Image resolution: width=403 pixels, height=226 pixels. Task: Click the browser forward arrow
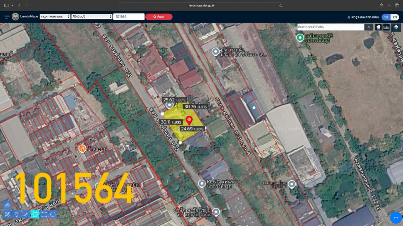point(27,5)
